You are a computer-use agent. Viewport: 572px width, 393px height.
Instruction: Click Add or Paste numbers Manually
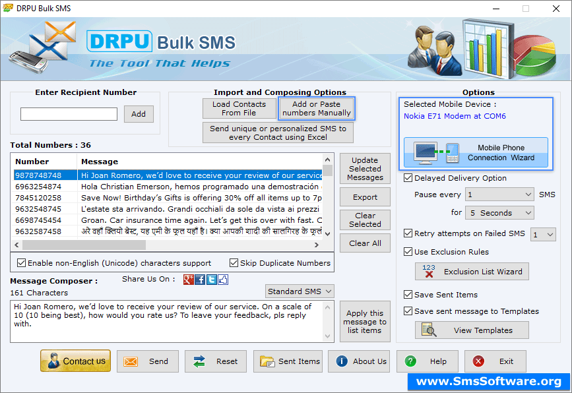(316, 108)
